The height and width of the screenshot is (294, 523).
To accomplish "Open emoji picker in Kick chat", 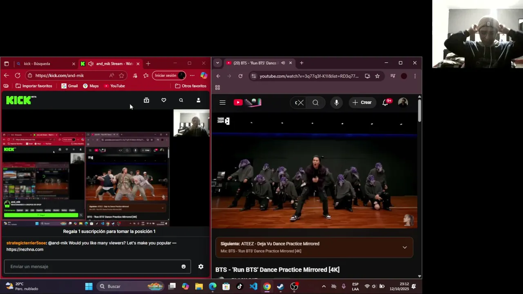I will coord(183,267).
